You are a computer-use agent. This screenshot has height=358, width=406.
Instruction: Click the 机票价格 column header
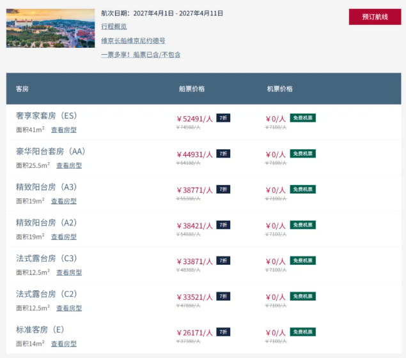279,89
